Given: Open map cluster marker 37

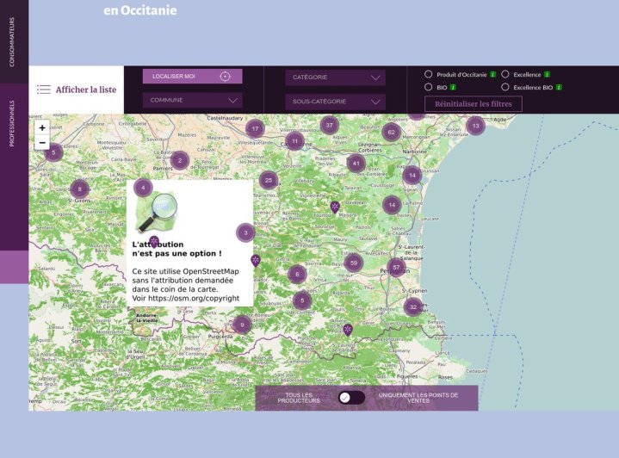Looking at the screenshot, I should [x=329, y=125].
